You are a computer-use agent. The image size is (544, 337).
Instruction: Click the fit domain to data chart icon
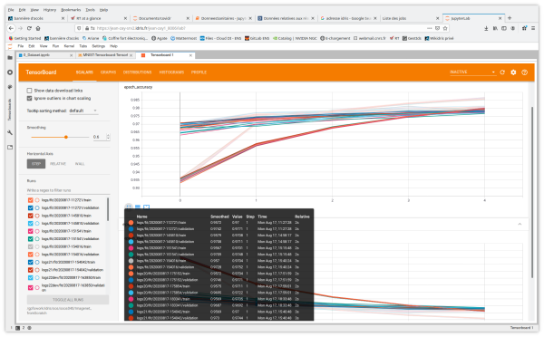click(146, 207)
